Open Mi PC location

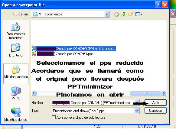(16, 93)
